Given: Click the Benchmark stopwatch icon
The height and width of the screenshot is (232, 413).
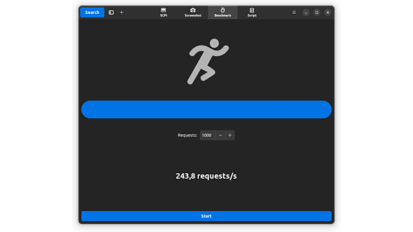Looking at the screenshot, I should [222, 10].
